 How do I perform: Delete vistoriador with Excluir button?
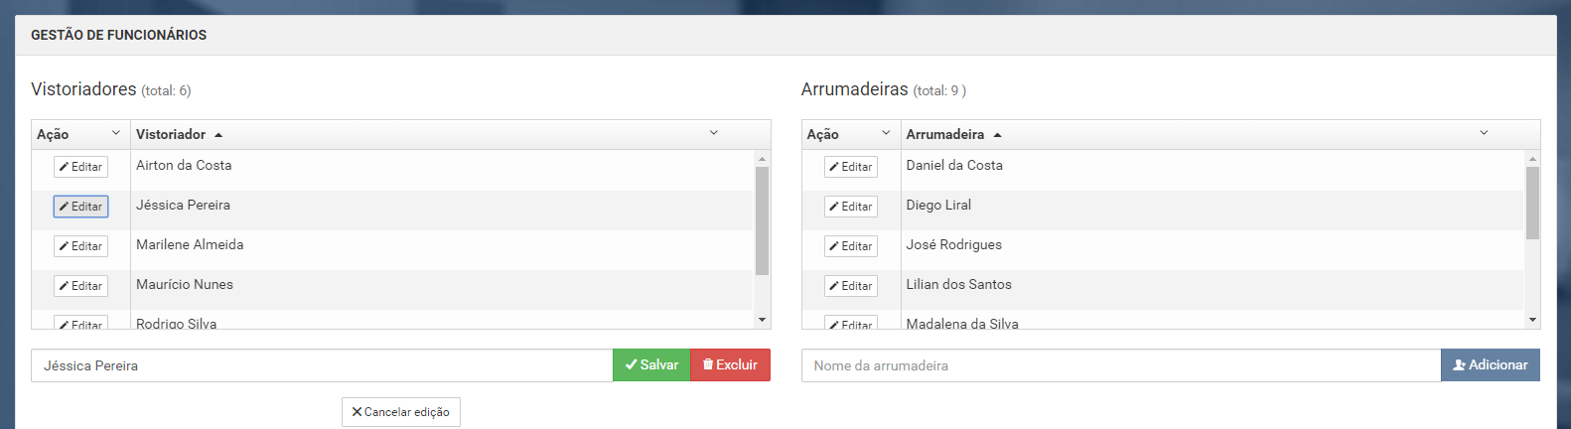(x=730, y=365)
